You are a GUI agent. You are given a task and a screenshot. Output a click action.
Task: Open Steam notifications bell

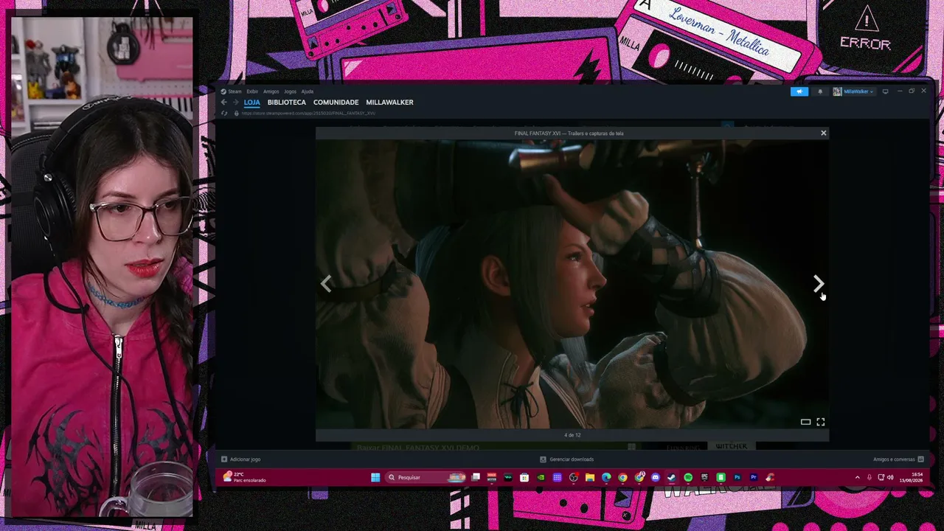[x=820, y=91]
